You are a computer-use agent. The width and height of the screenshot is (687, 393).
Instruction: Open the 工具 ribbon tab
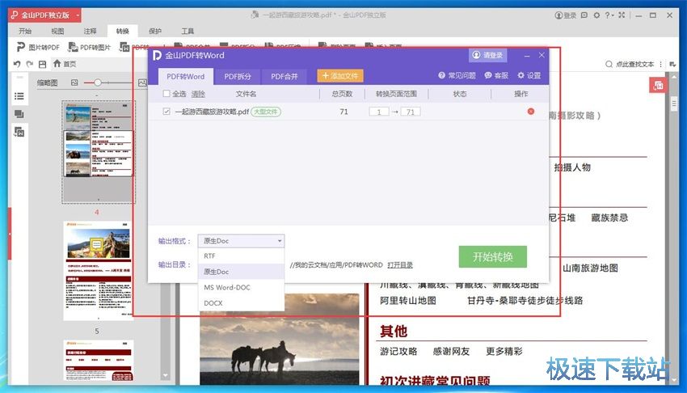pyautogui.click(x=188, y=31)
